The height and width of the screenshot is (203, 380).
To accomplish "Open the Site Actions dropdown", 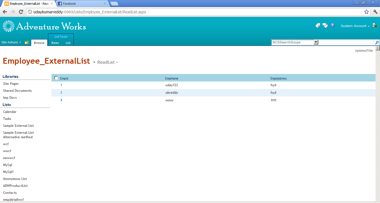I will coord(11,42).
